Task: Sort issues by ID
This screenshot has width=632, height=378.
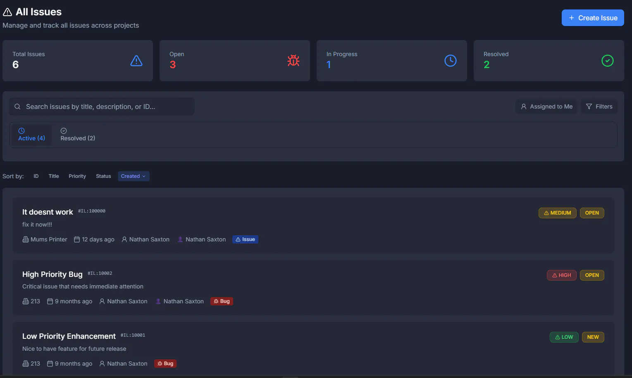Action: pyautogui.click(x=36, y=176)
